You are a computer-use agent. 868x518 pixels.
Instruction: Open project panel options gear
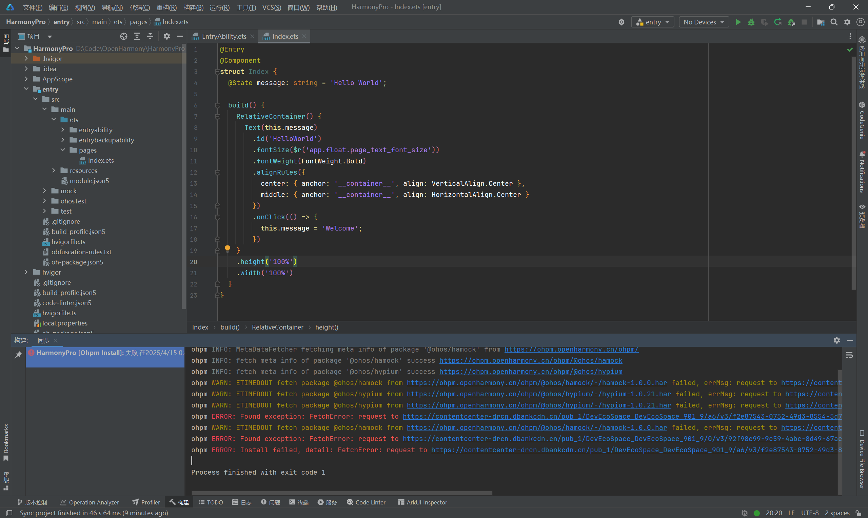point(167,36)
